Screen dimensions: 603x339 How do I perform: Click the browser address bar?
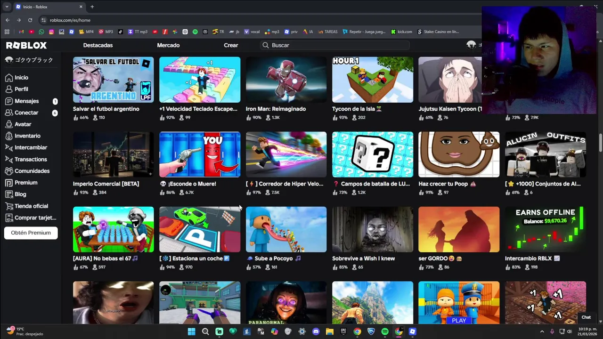click(x=259, y=20)
